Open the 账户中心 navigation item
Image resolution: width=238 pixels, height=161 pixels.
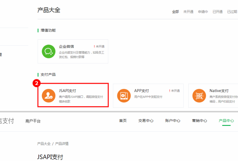[173, 121]
